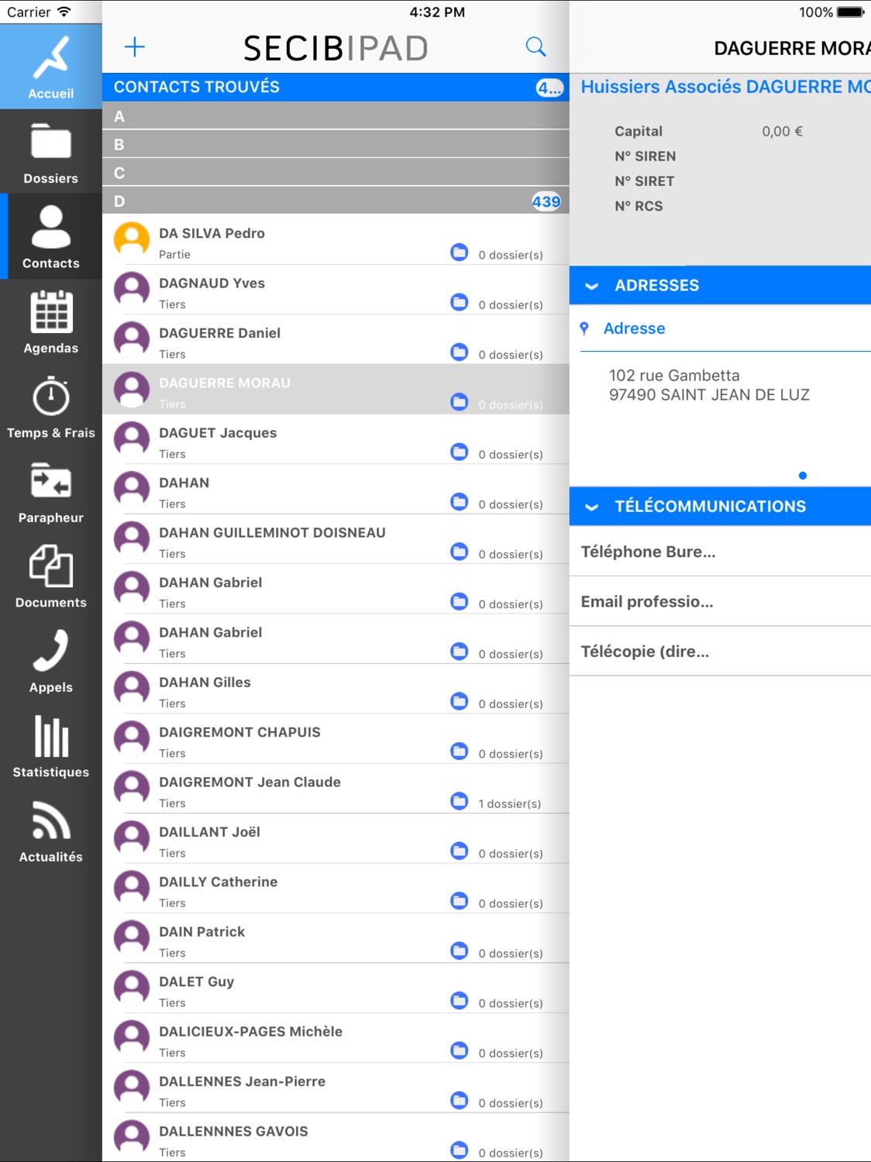Open the Contacts section in sidebar
871x1162 pixels.
tap(50, 236)
